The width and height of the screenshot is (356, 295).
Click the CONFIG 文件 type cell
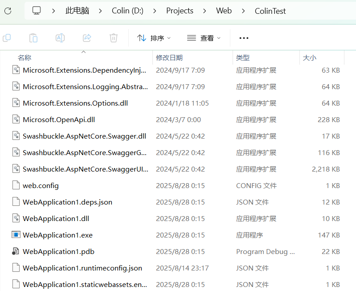[x=256, y=186]
